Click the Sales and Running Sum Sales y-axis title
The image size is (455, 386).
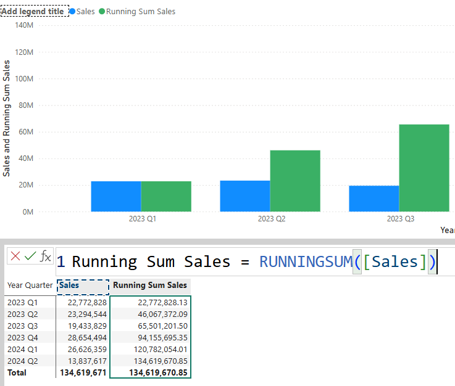(6, 118)
